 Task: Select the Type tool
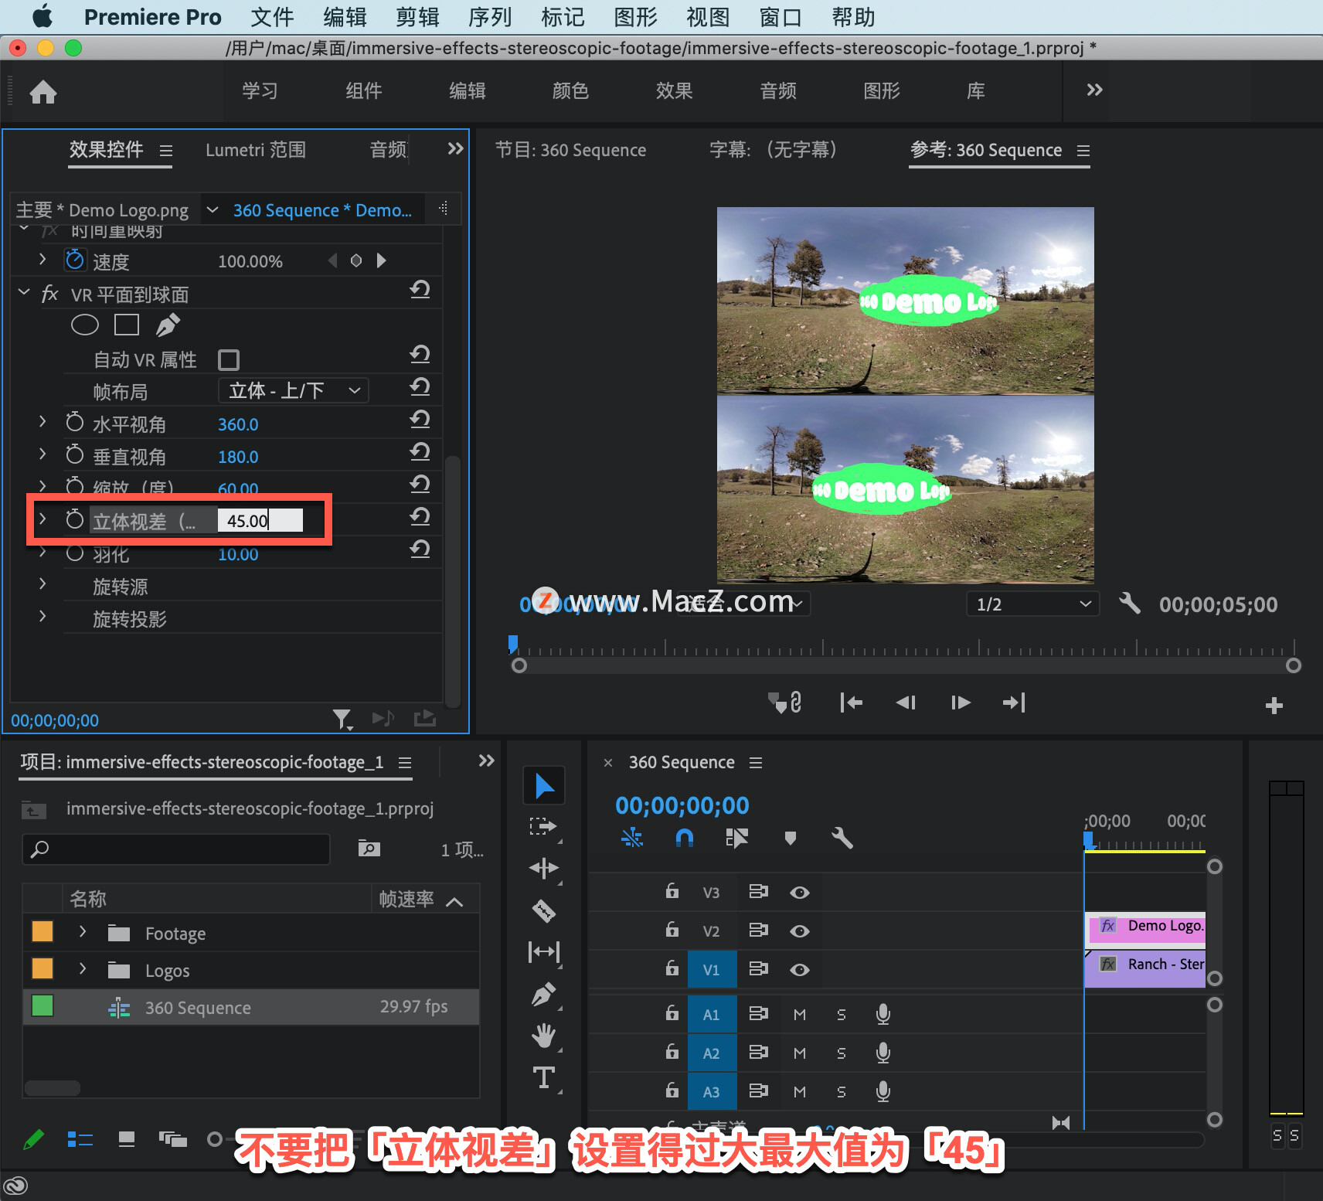(x=544, y=1077)
